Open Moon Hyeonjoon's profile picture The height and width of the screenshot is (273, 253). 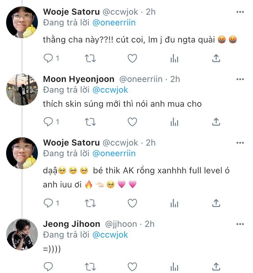(x=22, y=89)
